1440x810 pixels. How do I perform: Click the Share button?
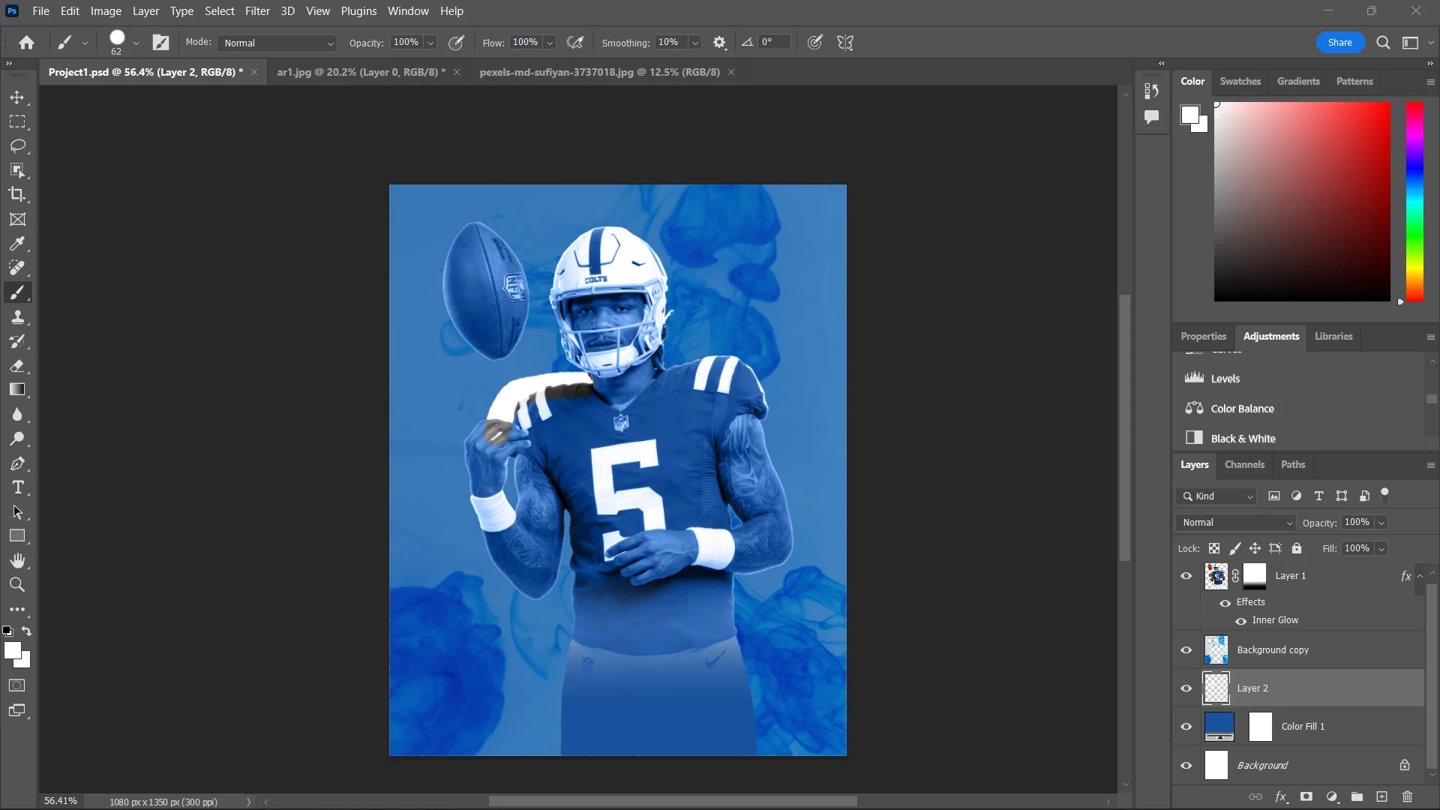point(1339,43)
